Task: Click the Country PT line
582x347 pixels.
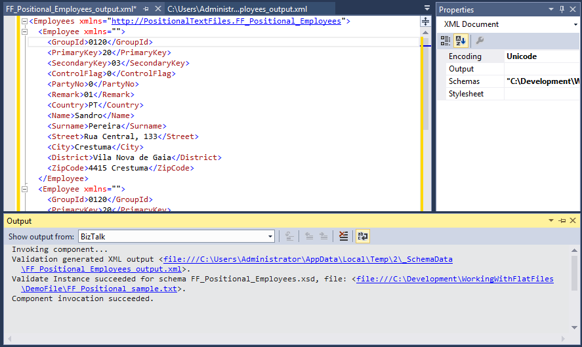Action: [x=95, y=105]
